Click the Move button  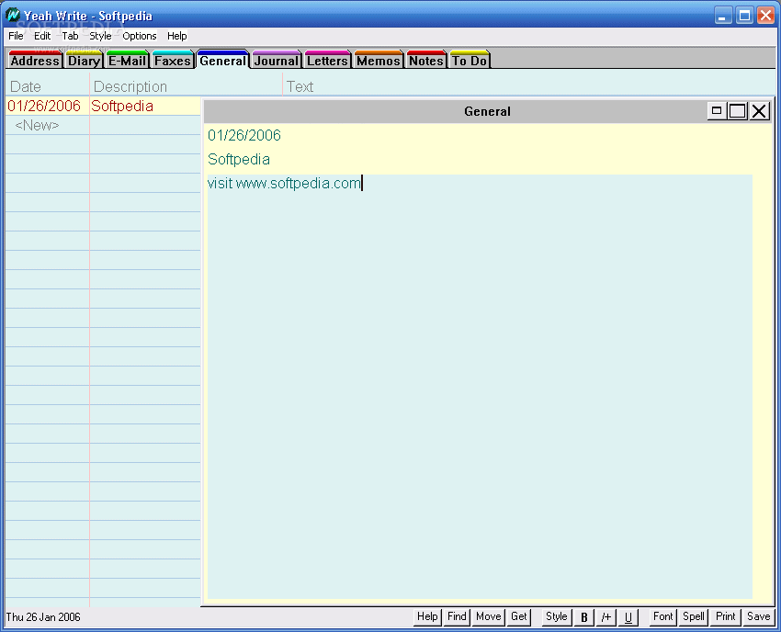point(488,617)
